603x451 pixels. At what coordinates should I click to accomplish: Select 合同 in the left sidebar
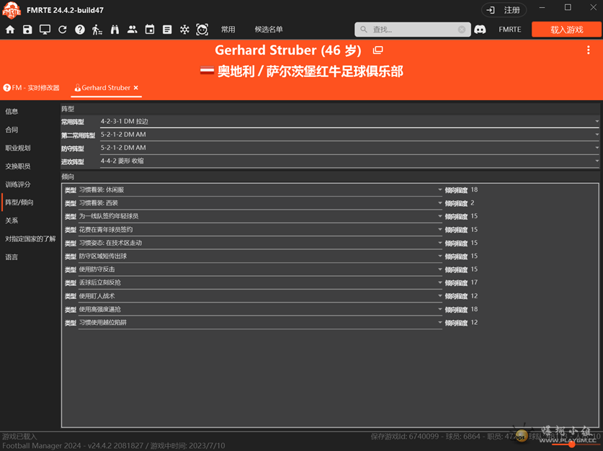(12, 130)
